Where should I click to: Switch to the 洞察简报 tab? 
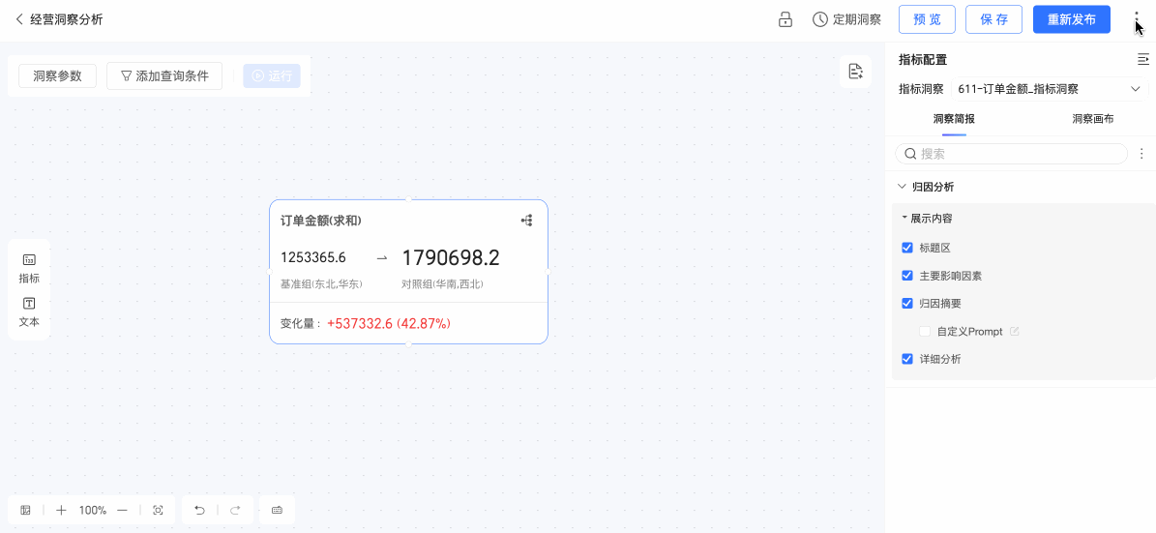coord(953,119)
